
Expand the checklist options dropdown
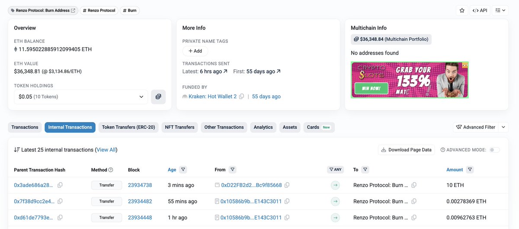click(x=500, y=10)
